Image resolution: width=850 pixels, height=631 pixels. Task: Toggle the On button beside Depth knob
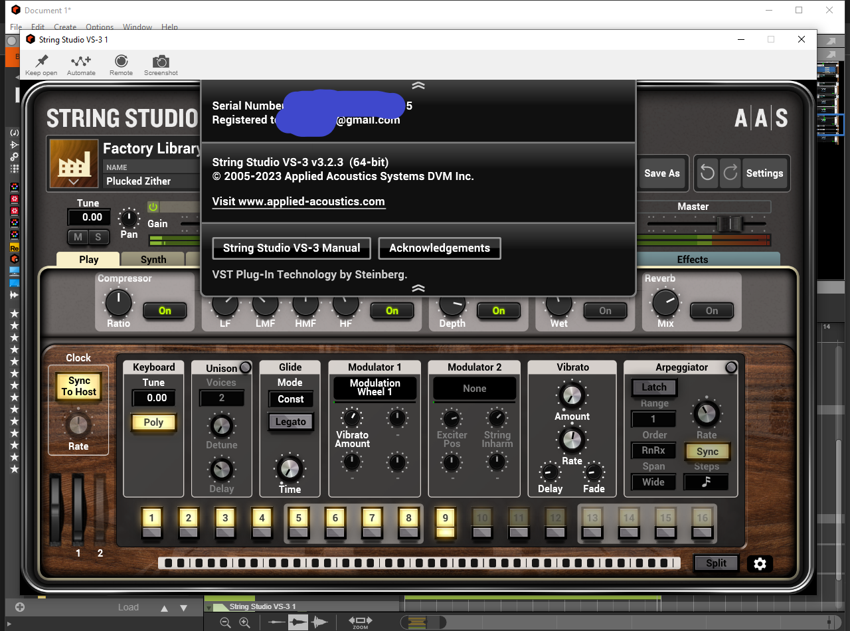click(499, 310)
